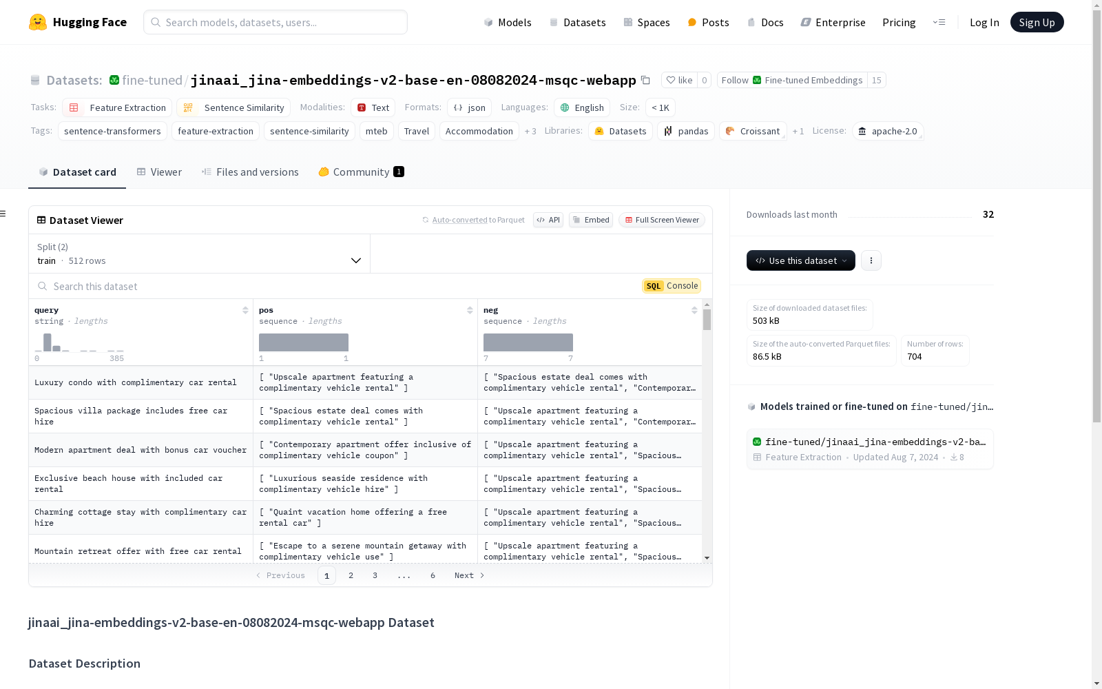Screen dimensions: 1102x689
Task: Click the API button
Action: pyautogui.click(x=548, y=220)
